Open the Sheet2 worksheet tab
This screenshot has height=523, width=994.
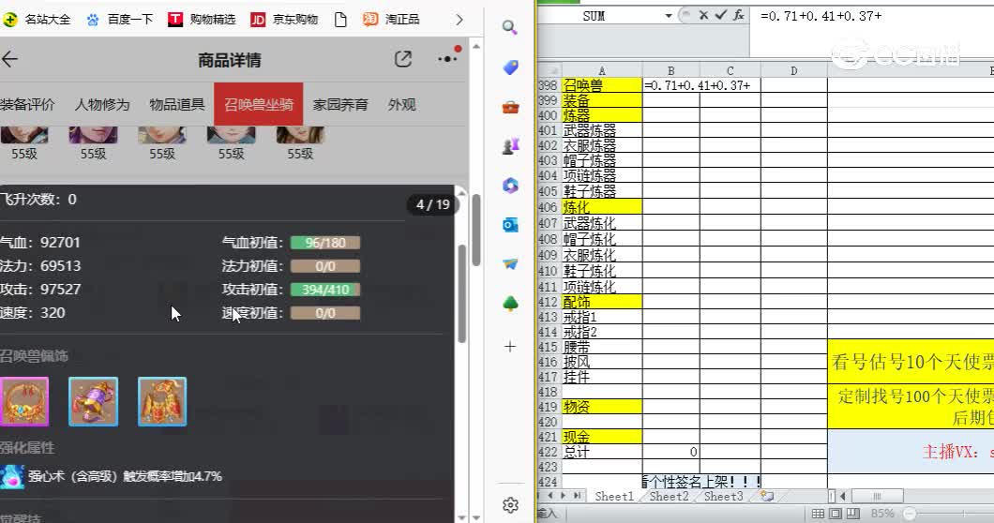click(669, 497)
